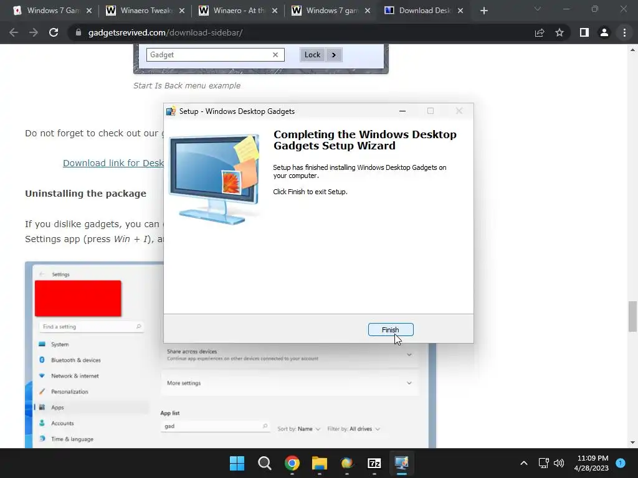Select the Download Desktop Gadgets tab

point(424,11)
